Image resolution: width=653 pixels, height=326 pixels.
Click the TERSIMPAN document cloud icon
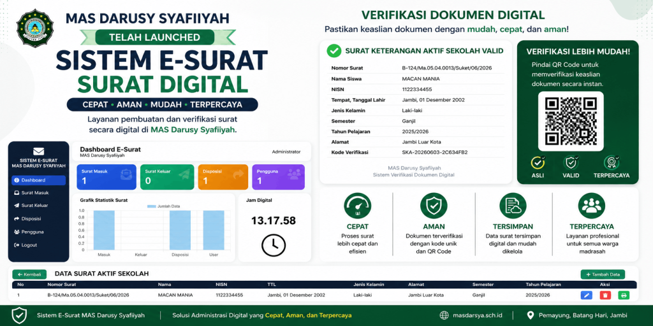513,206
